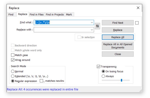Click Replace All in All Opened Documents

118,46
